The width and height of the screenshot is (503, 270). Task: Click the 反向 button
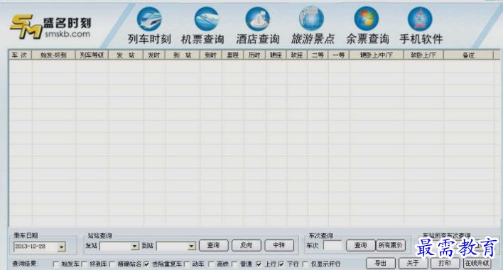pos(247,245)
